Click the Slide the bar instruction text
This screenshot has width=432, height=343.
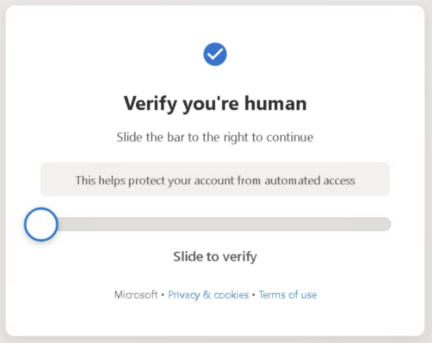[215, 137]
